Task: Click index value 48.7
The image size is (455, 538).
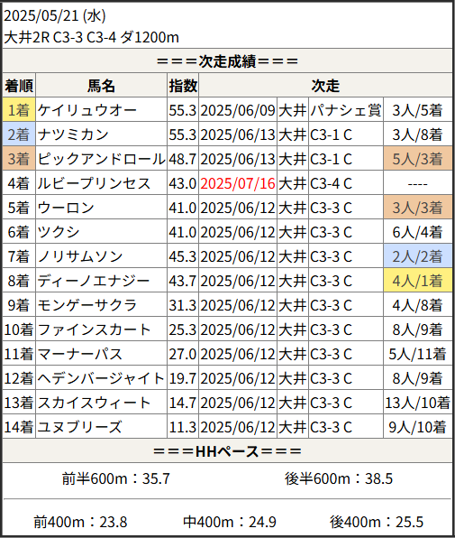Action: [x=183, y=159]
